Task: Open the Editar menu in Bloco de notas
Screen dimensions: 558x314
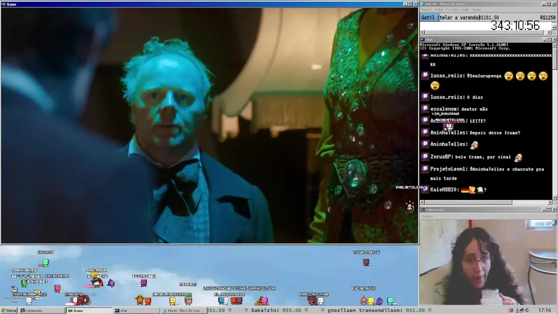Action: click(439, 10)
